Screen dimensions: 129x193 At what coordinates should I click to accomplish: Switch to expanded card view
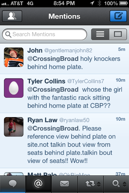pyautogui.click(x=118, y=34)
